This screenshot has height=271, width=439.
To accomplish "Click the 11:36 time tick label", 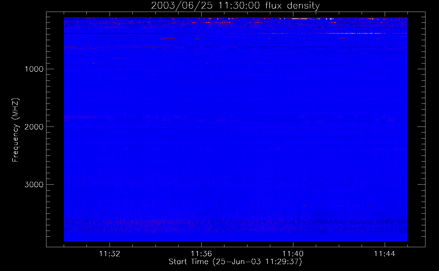I will (x=201, y=254).
